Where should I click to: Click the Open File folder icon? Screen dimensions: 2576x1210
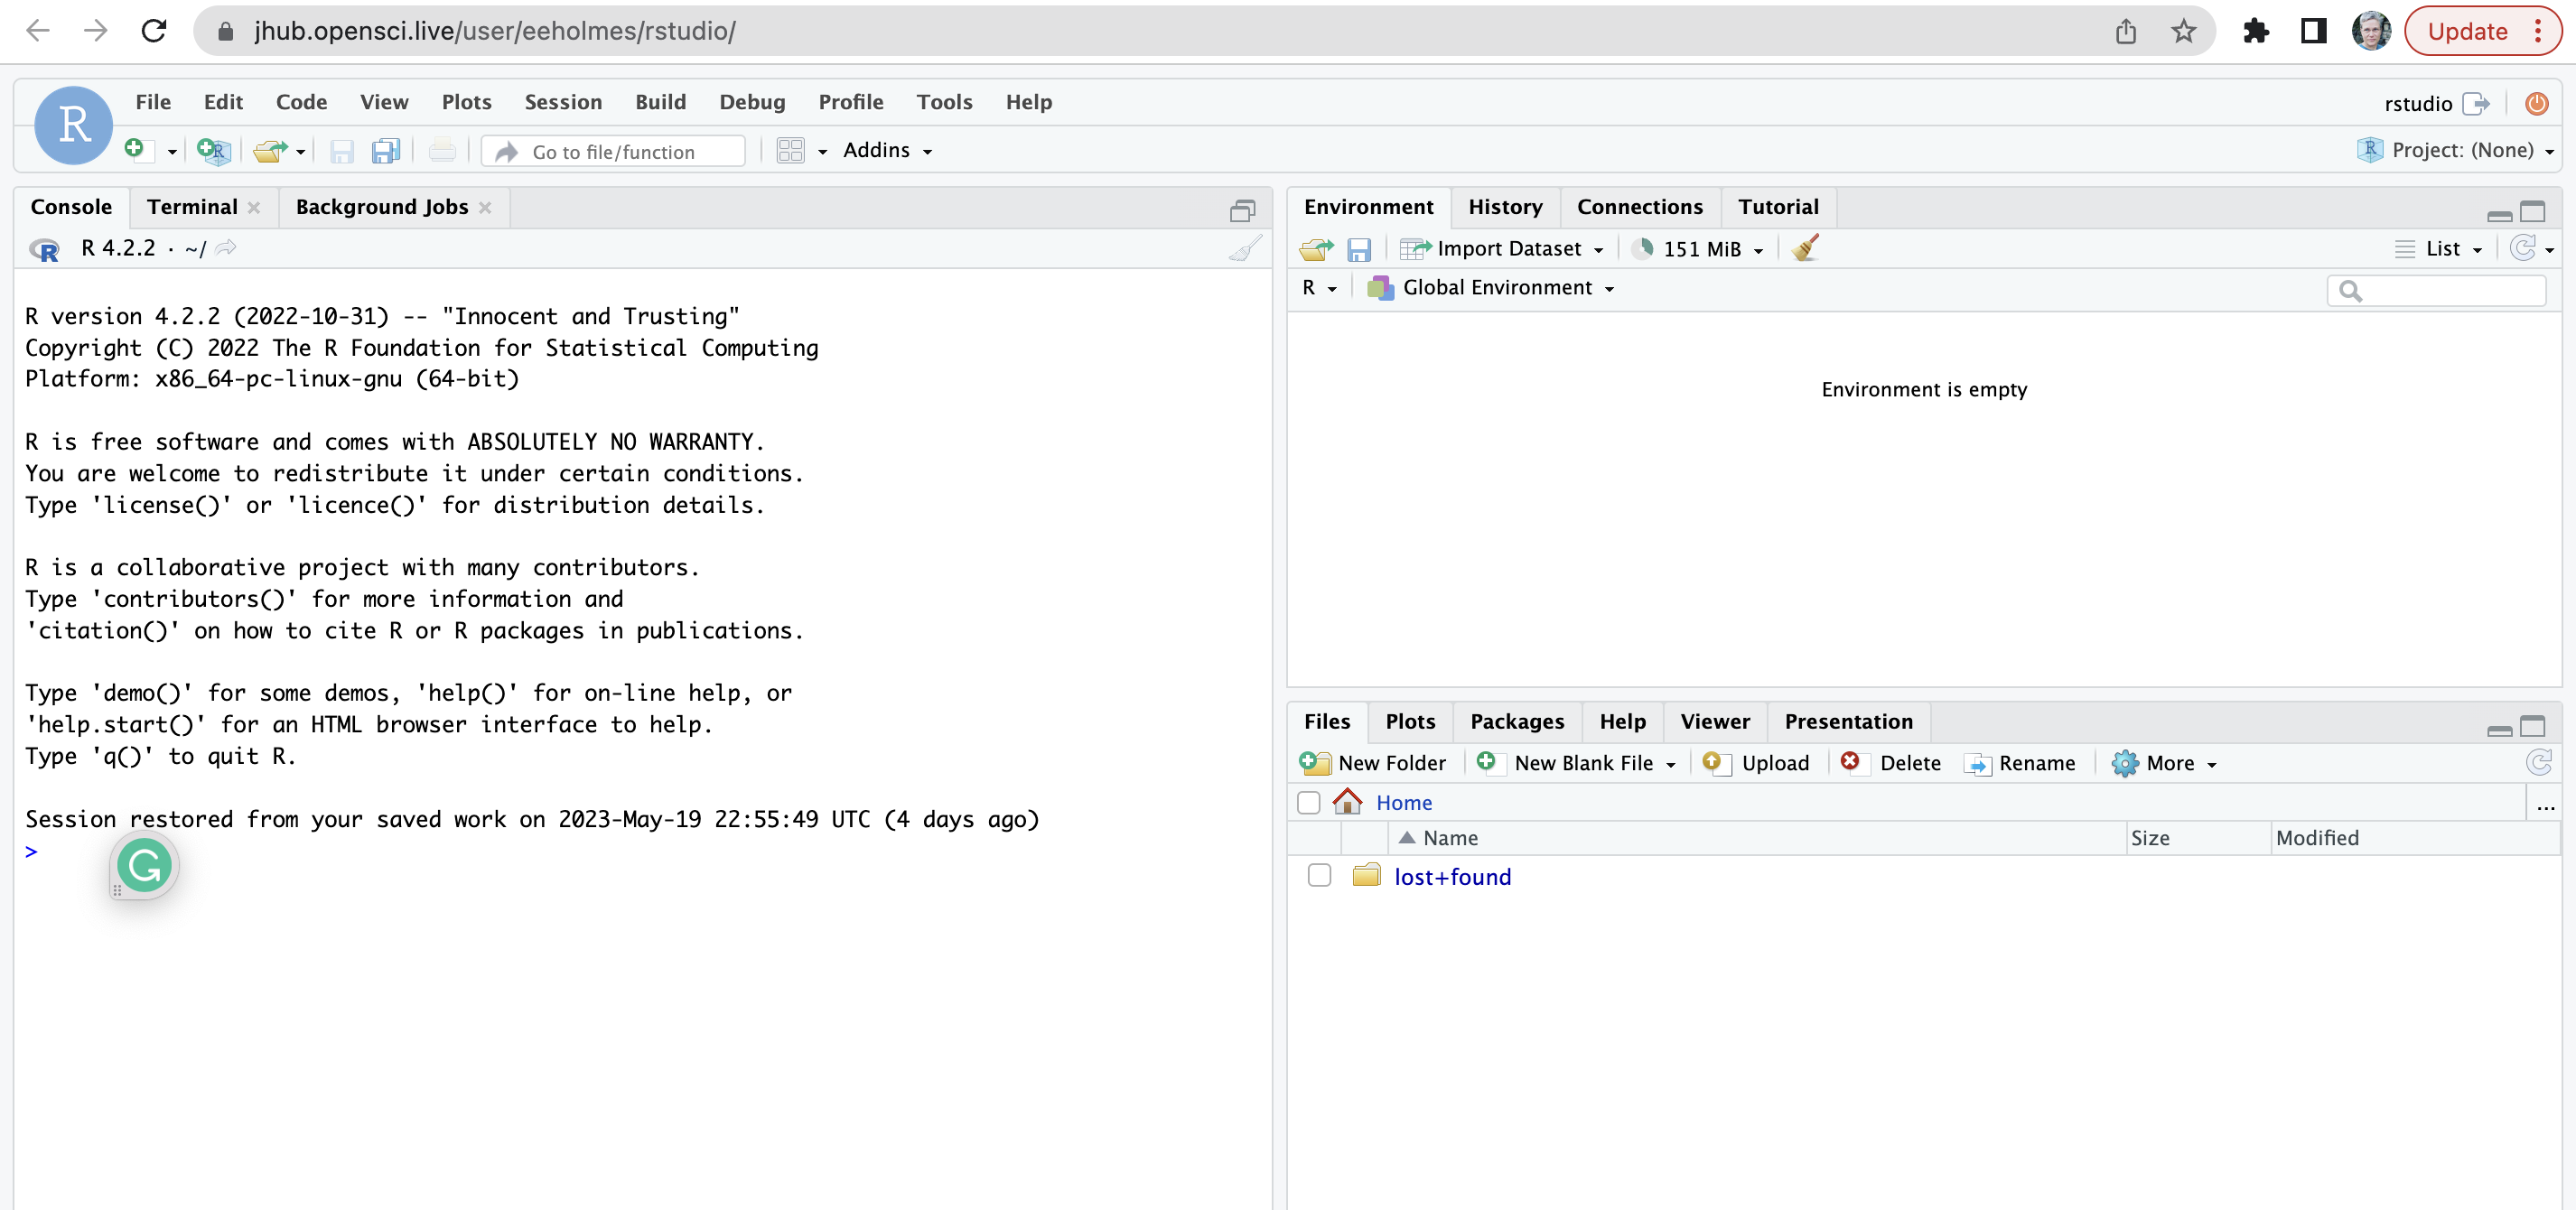pyautogui.click(x=270, y=150)
